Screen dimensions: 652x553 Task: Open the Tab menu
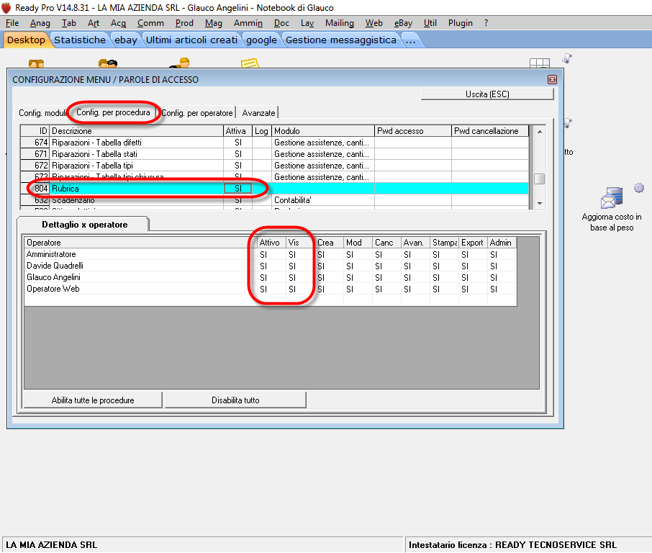[68, 23]
